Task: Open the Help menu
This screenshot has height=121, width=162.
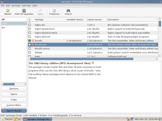Action: [x=35, y=6]
